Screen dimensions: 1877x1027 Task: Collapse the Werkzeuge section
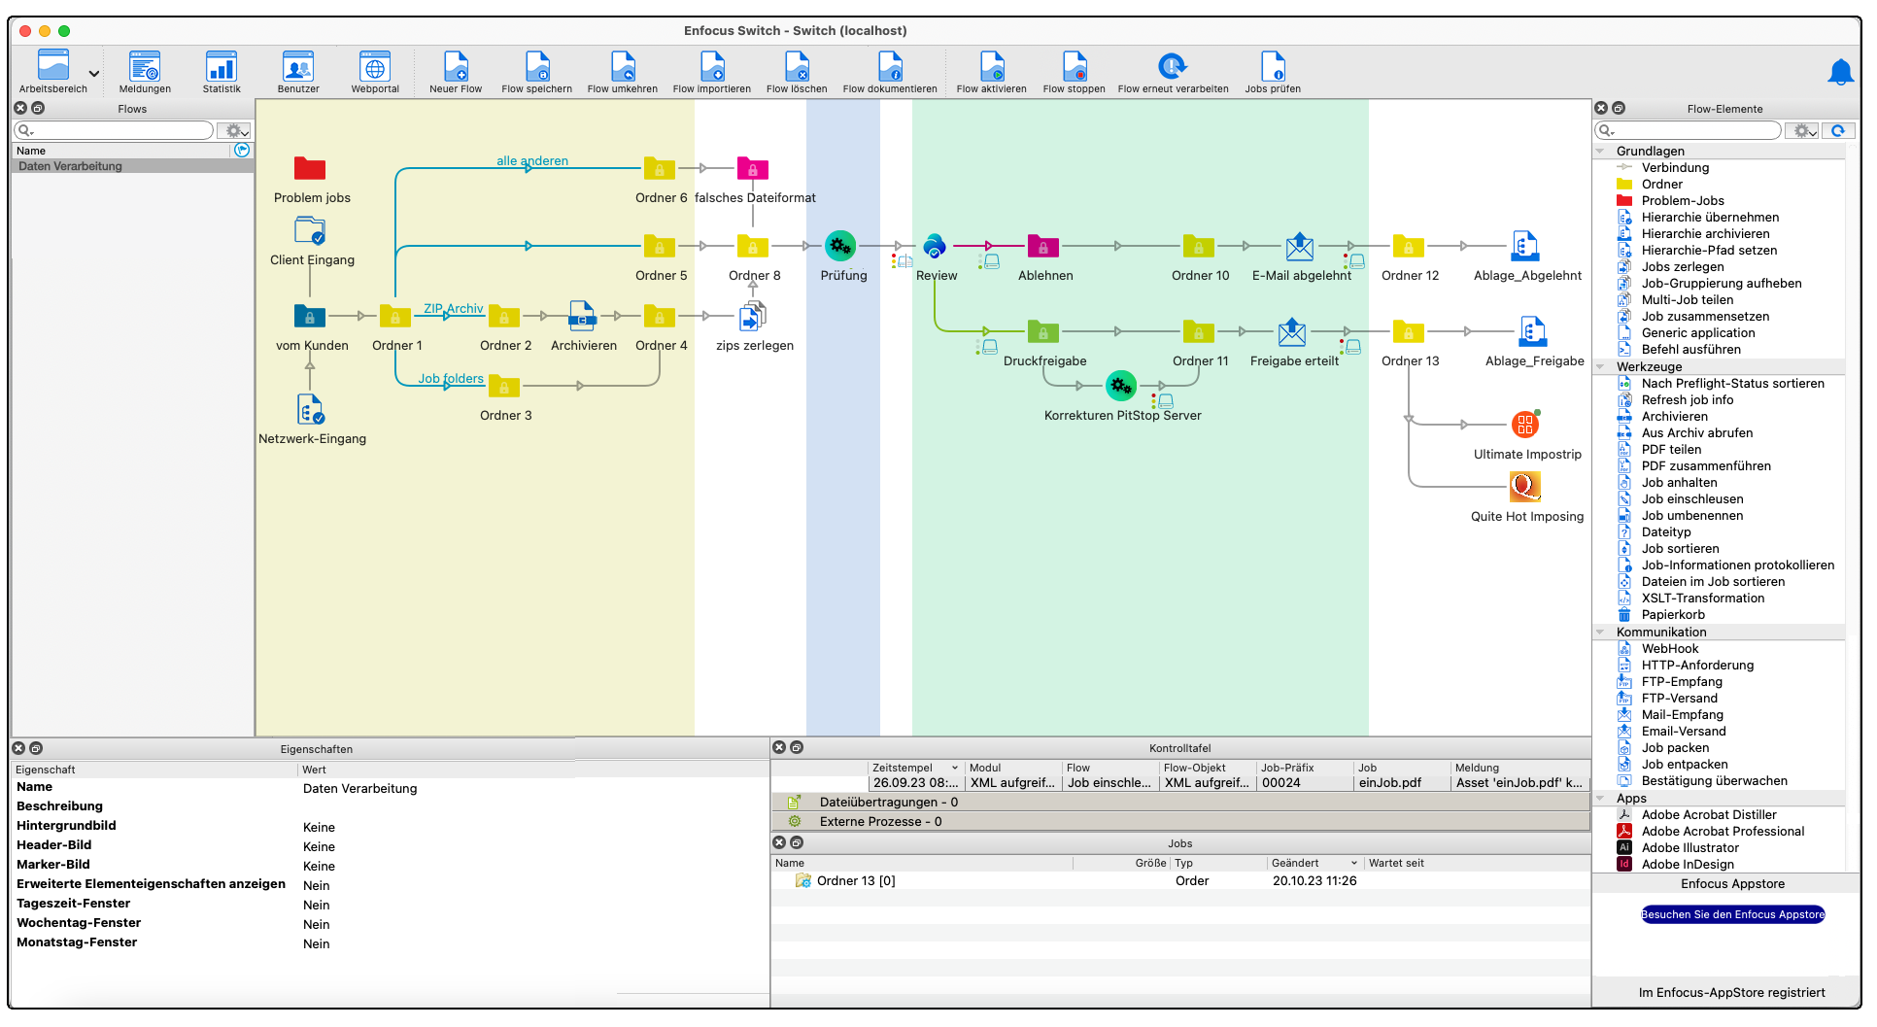coord(1601,366)
